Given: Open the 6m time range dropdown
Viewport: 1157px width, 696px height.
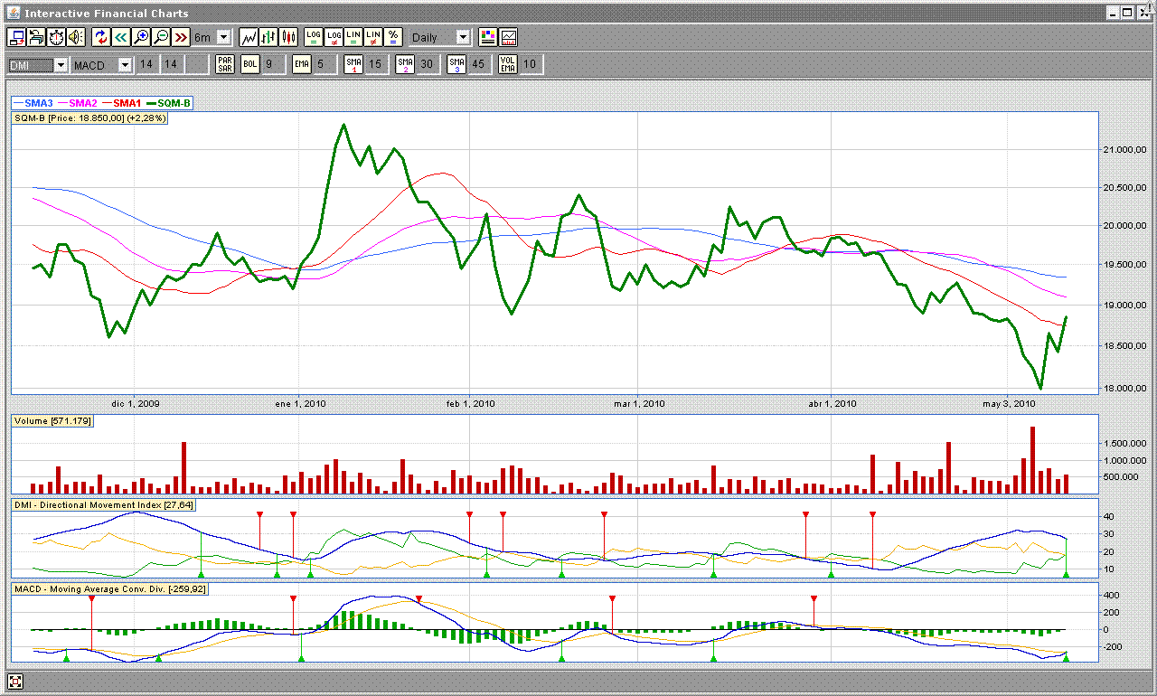Looking at the screenshot, I should [223, 37].
